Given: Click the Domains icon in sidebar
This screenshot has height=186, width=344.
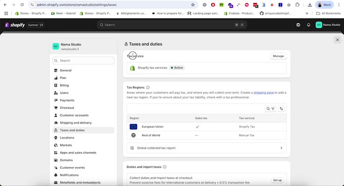Looking at the screenshot, I should (56, 160).
